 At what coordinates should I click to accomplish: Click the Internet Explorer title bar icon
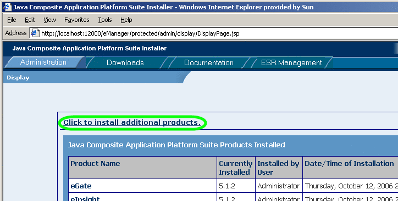7,7
